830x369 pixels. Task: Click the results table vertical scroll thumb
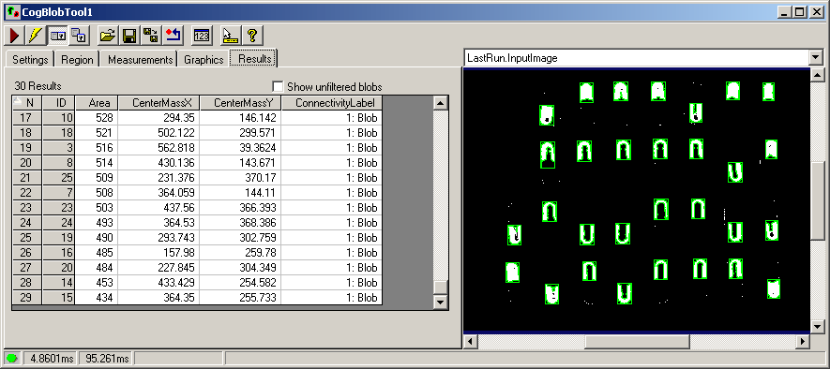pos(441,288)
